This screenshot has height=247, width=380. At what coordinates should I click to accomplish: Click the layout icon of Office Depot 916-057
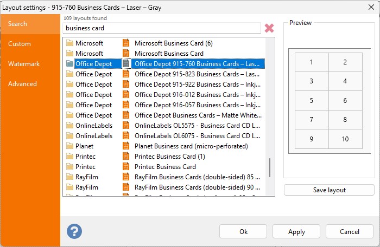point(126,105)
